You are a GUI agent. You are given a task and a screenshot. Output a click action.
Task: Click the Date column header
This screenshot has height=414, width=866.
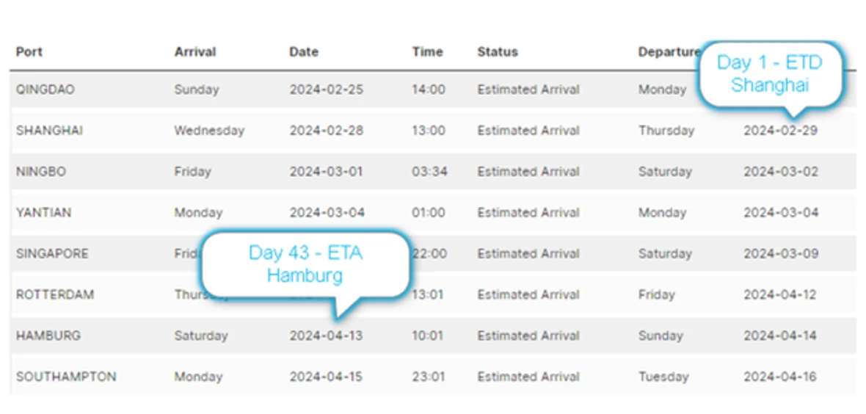tap(304, 52)
